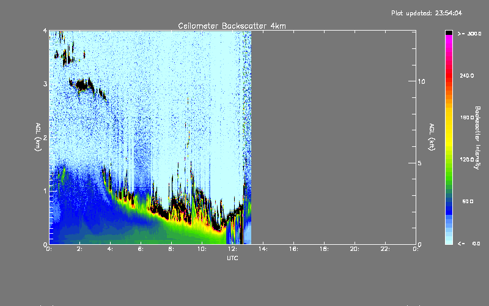Click the '10' kft axis tick label
This screenshot has width=489, height=306.
click(421, 82)
